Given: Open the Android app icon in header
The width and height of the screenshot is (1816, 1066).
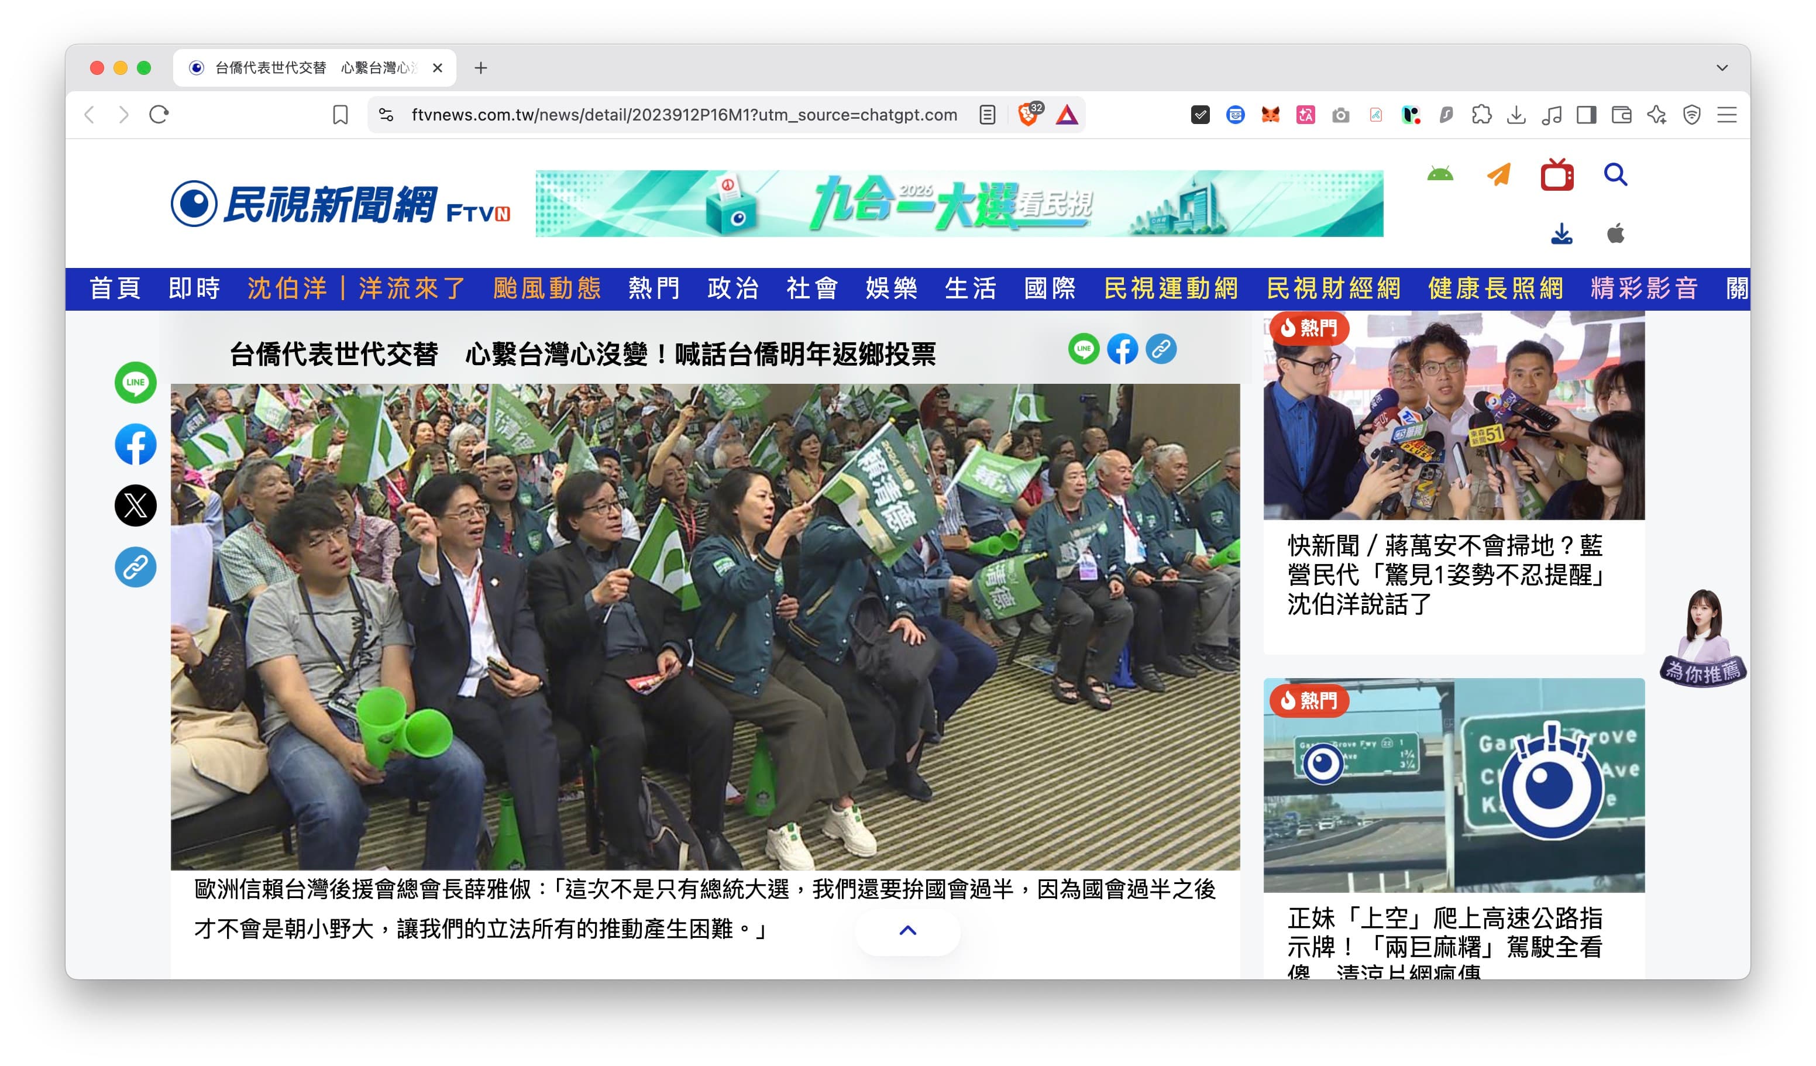Looking at the screenshot, I should (1440, 174).
